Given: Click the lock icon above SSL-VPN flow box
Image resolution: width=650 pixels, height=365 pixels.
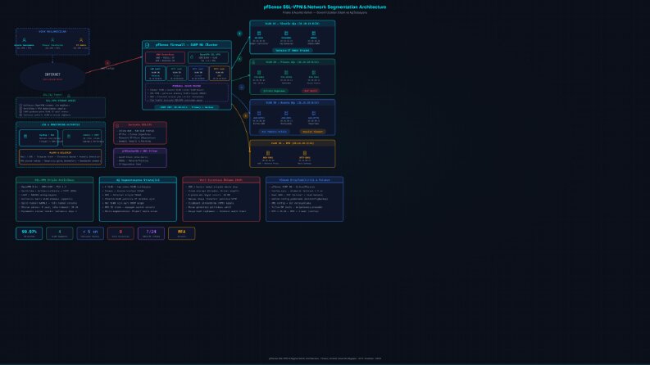Looking at the screenshot, I should click(69, 96).
